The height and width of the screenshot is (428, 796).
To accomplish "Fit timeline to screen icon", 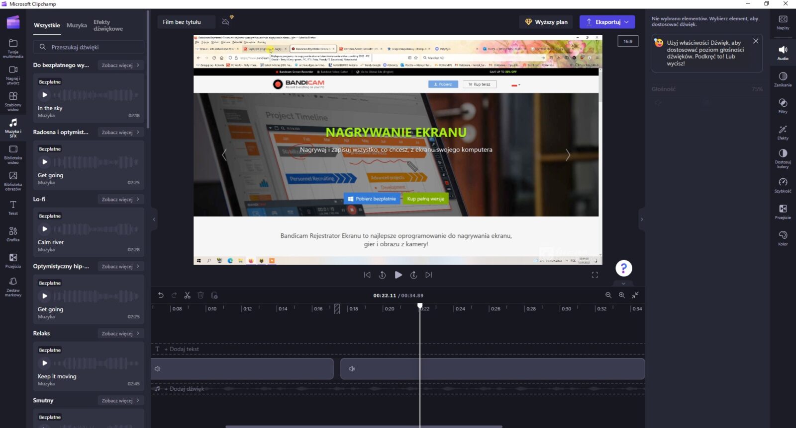I will [x=635, y=295].
